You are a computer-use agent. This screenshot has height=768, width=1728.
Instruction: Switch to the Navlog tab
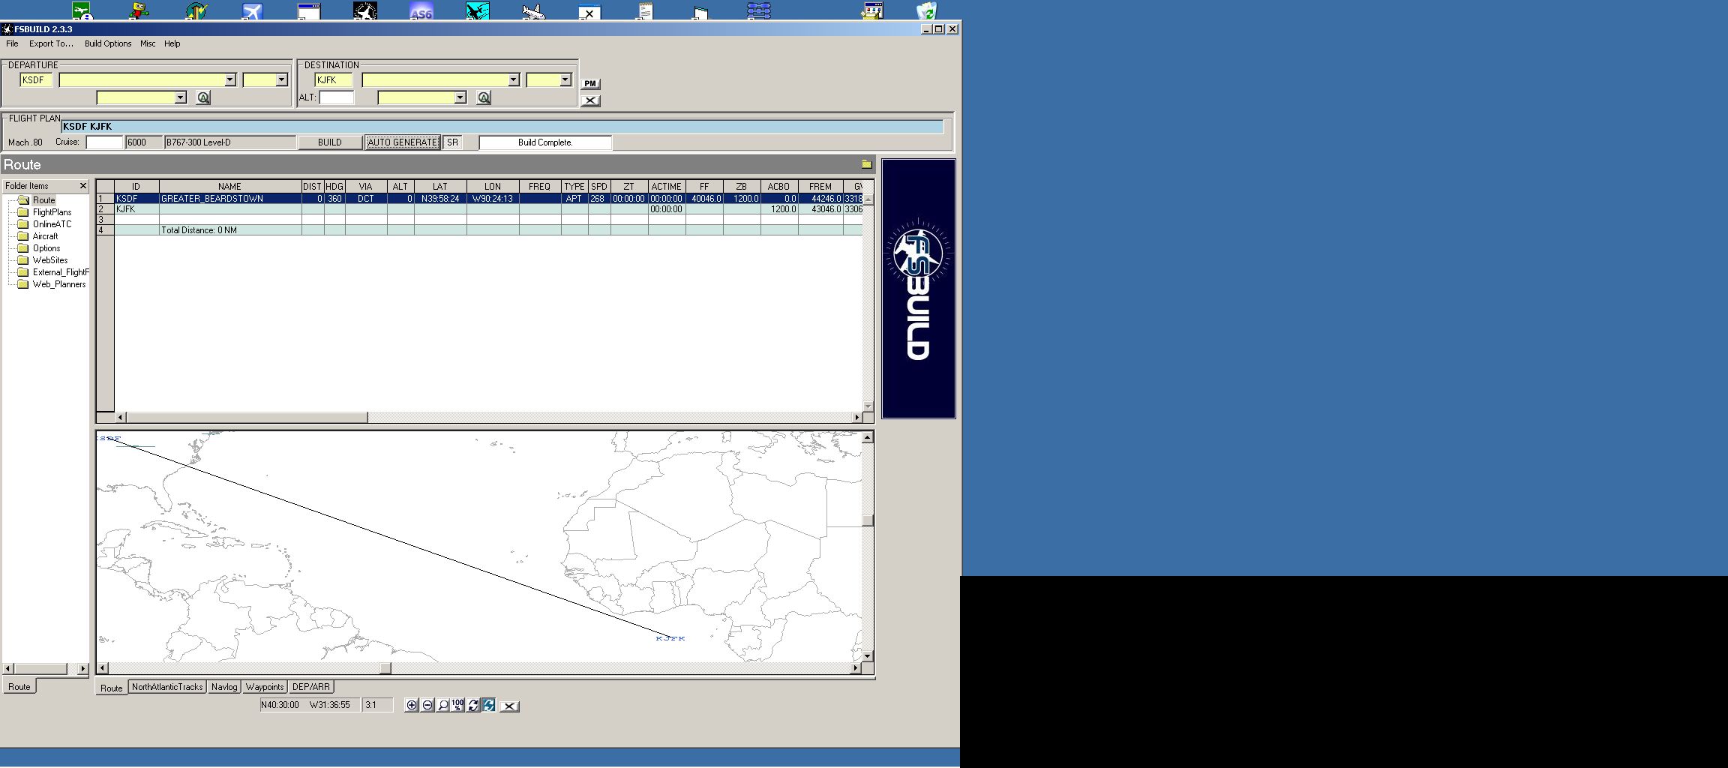(x=224, y=687)
